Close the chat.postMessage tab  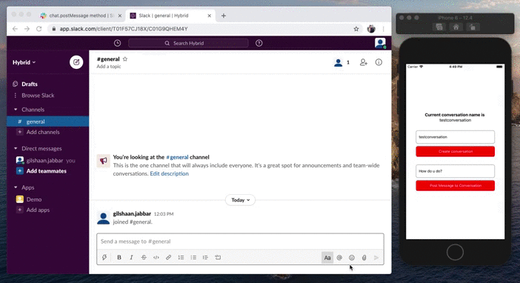pyautogui.click(x=120, y=16)
